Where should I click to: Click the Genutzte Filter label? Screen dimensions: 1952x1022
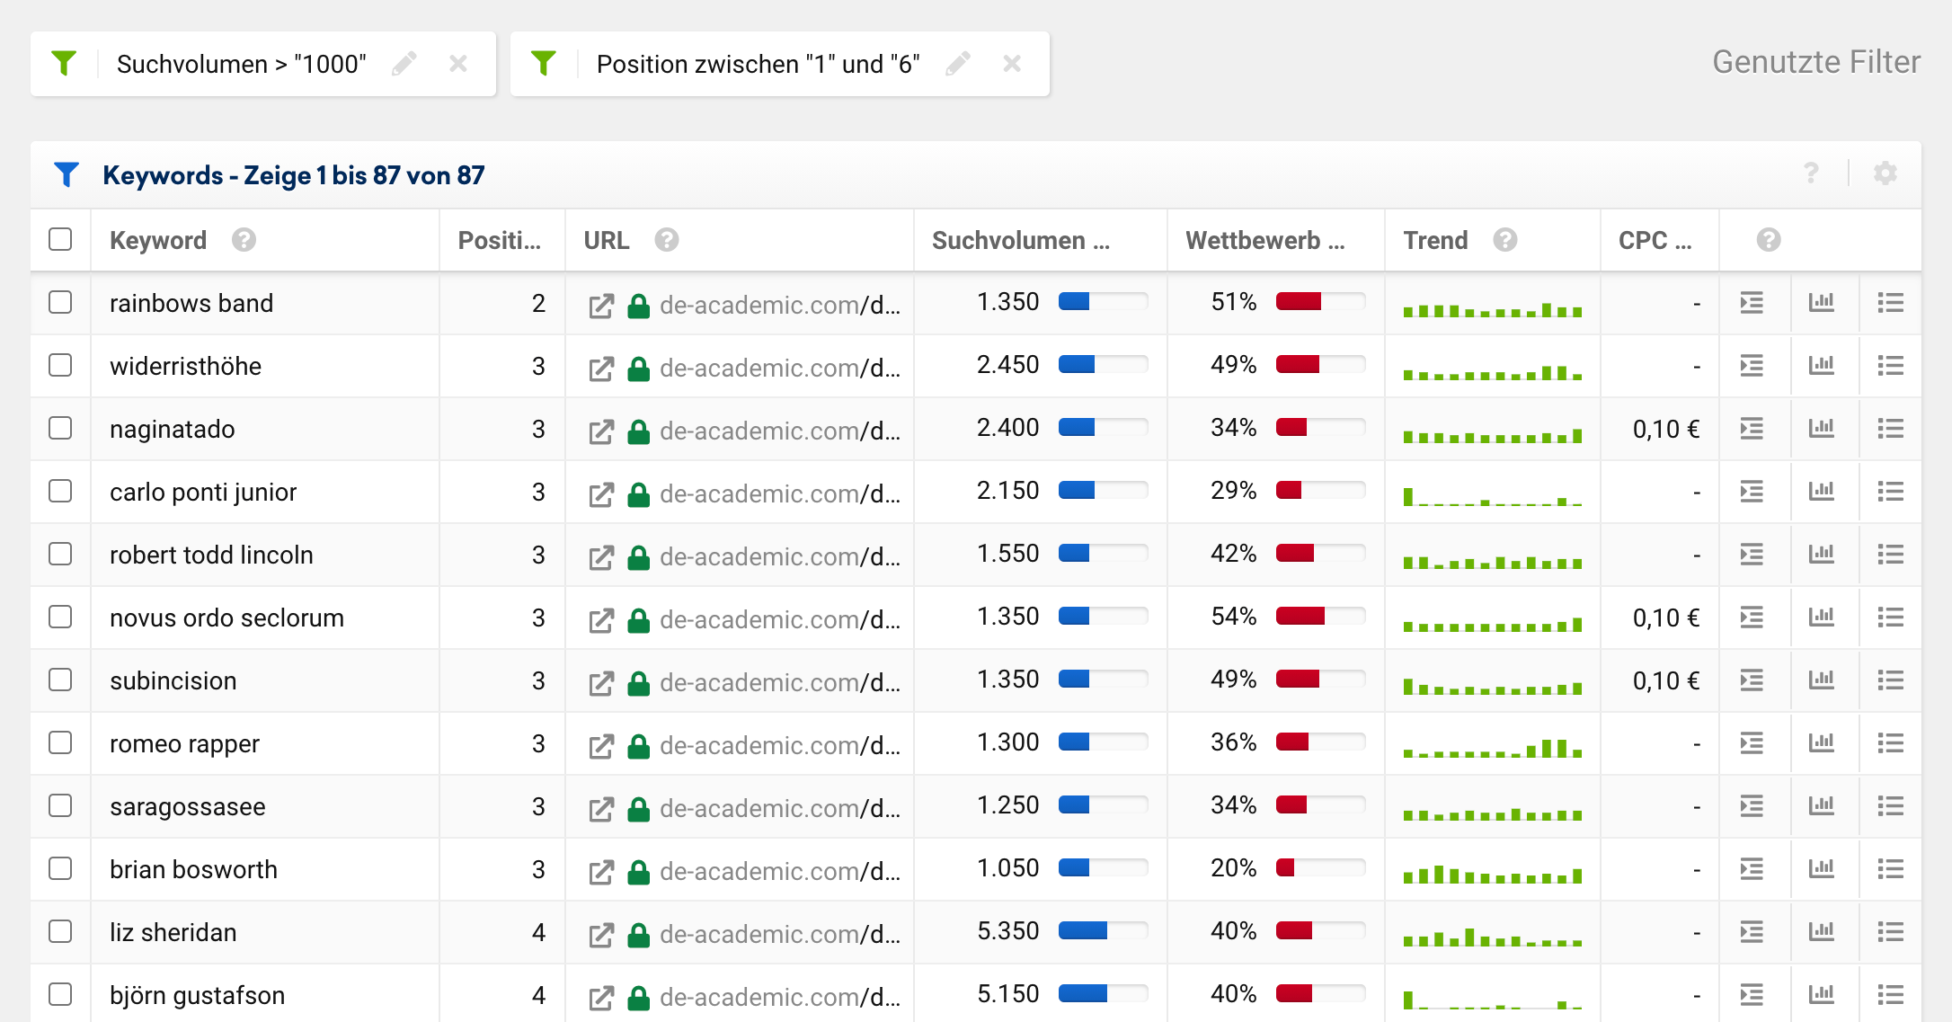[1815, 62]
